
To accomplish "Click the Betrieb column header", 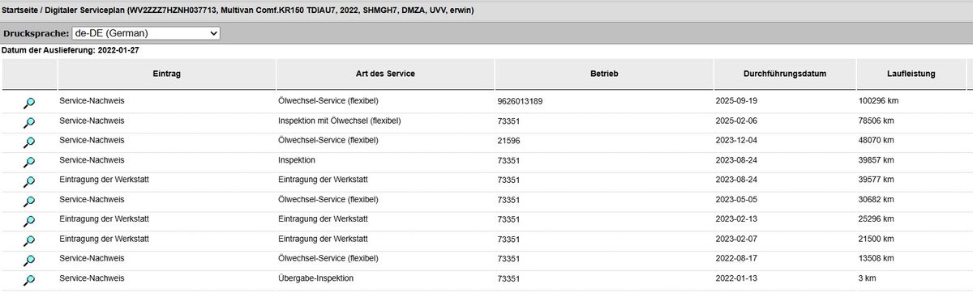I will pyautogui.click(x=604, y=74).
